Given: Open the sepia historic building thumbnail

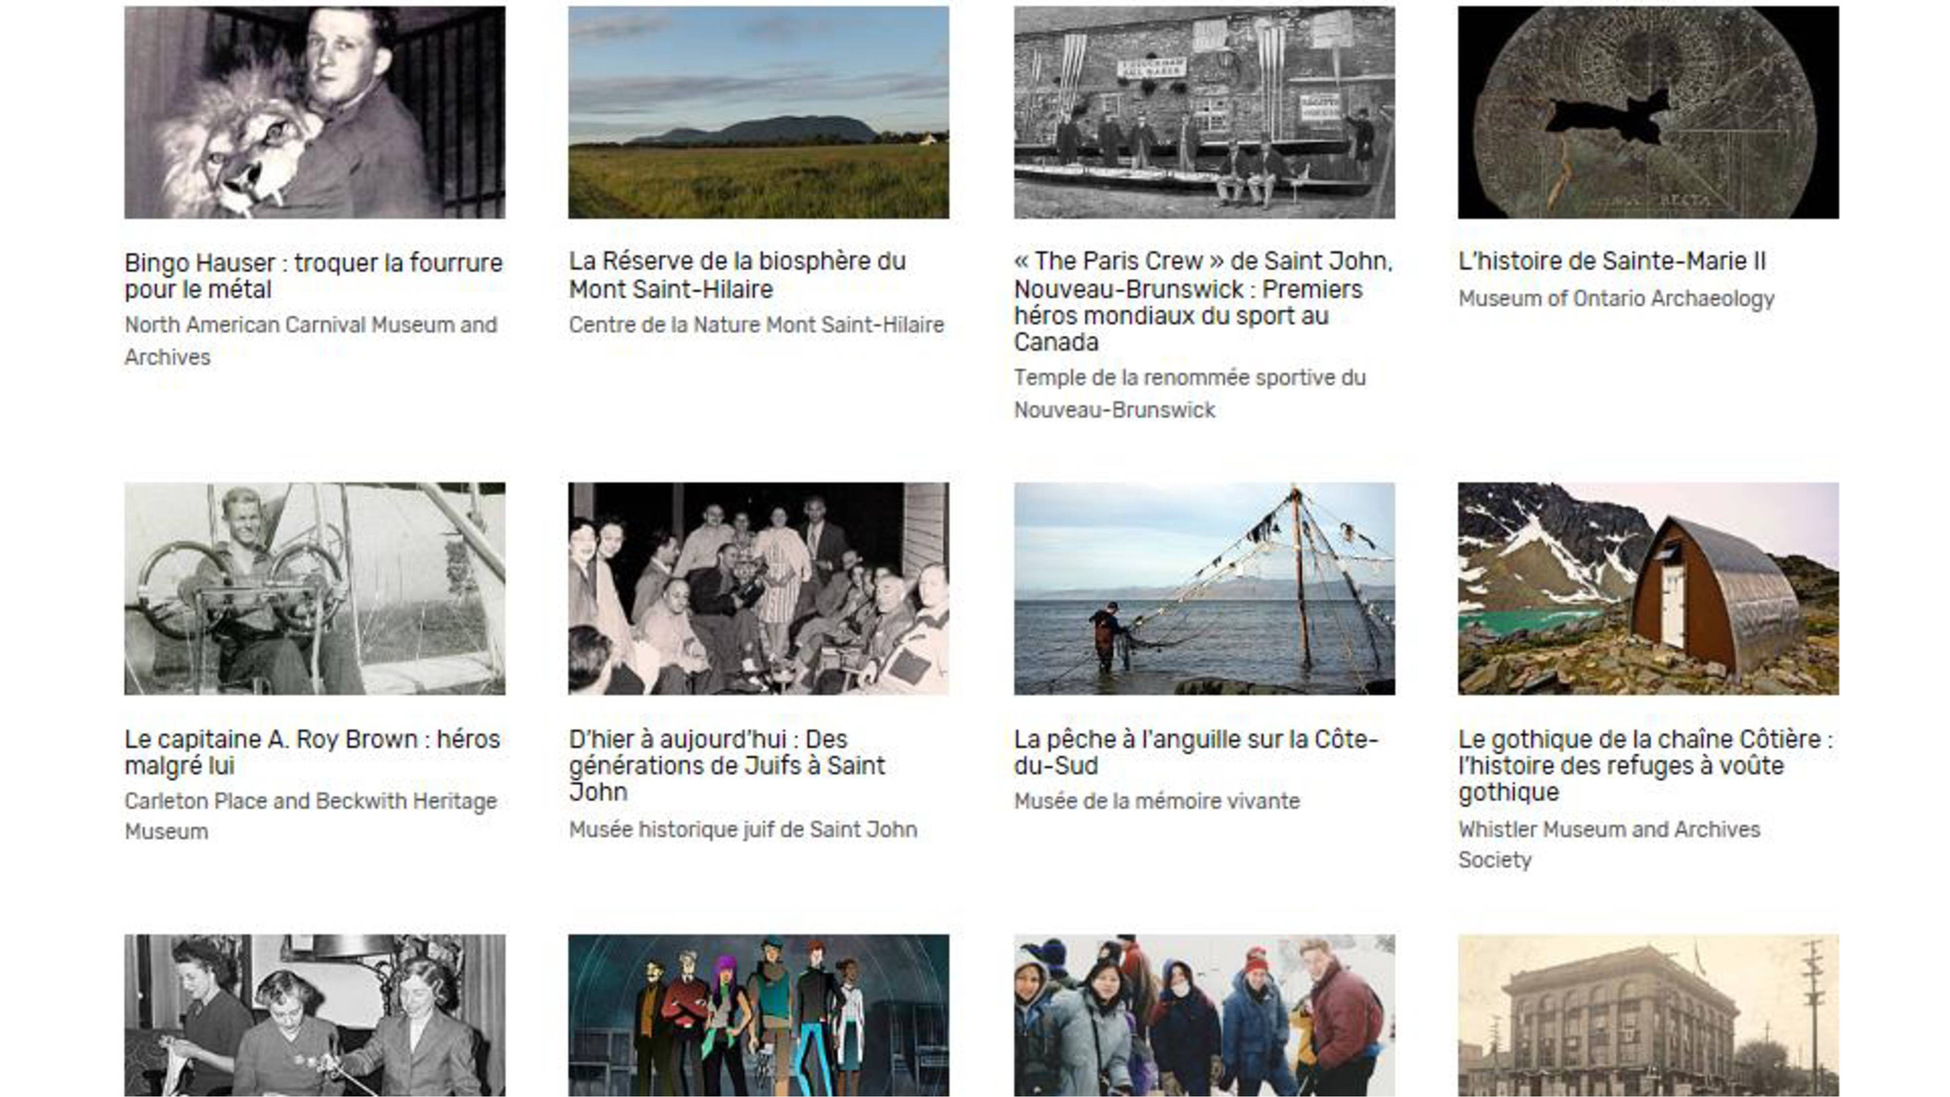Looking at the screenshot, I should (1648, 1015).
